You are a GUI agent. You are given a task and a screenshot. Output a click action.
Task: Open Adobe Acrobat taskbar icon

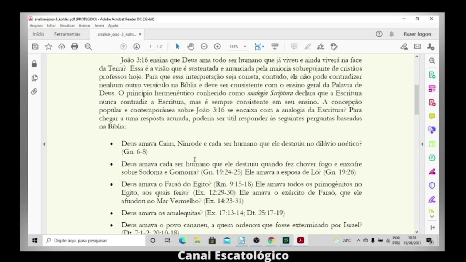click(301, 241)
